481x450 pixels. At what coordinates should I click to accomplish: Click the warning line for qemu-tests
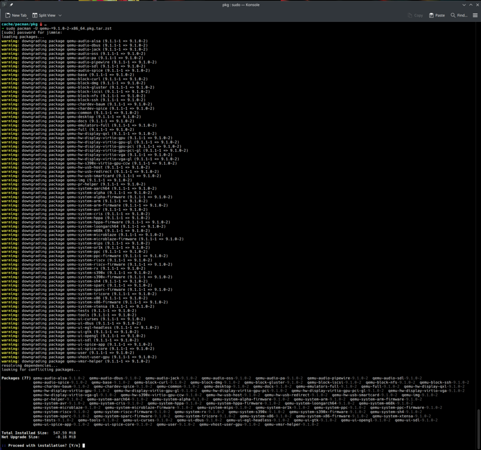click(69, 311)
